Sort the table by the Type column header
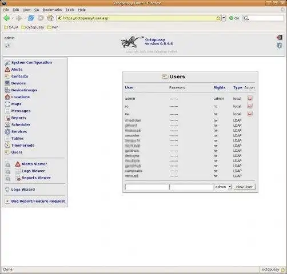 tap(238, 87)
